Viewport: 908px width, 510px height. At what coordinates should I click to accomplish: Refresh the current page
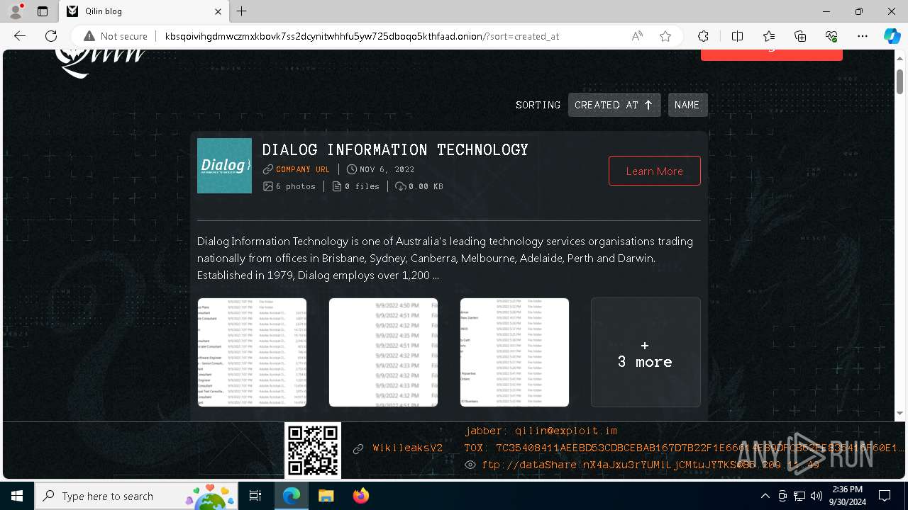coord(51,36)
